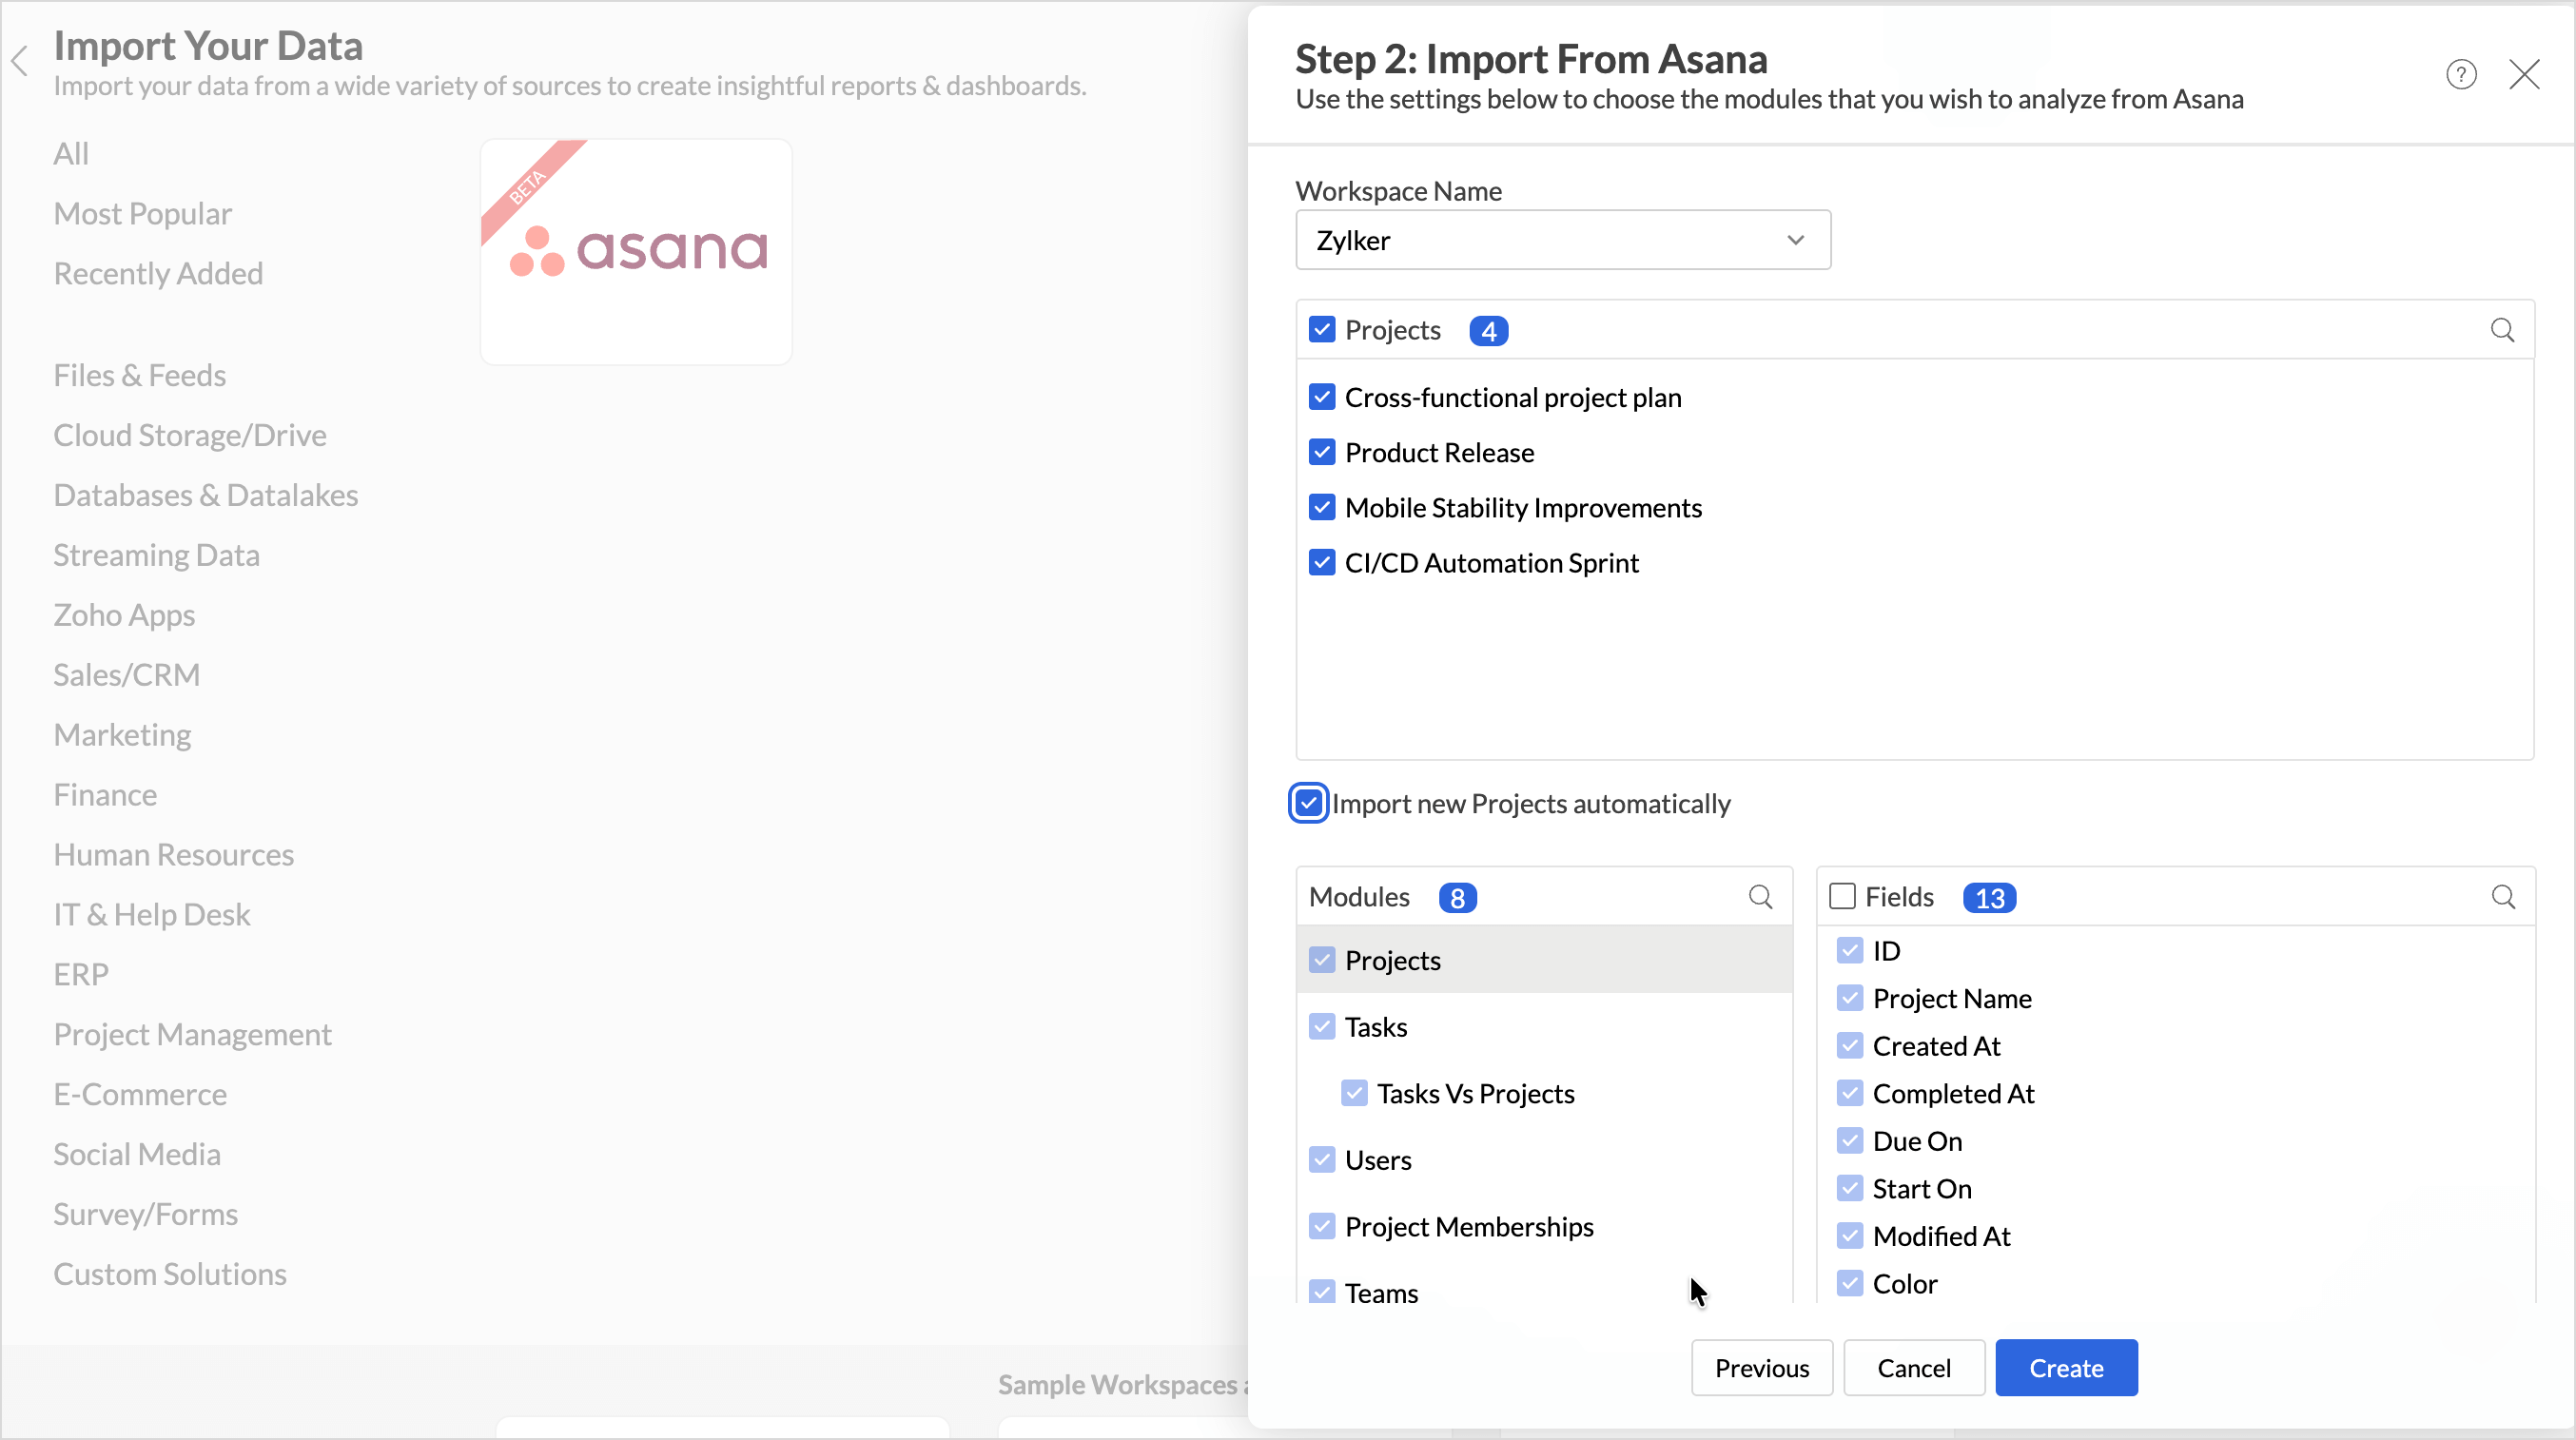
Task: Open the Most Popular category
Action: (142, 213)
